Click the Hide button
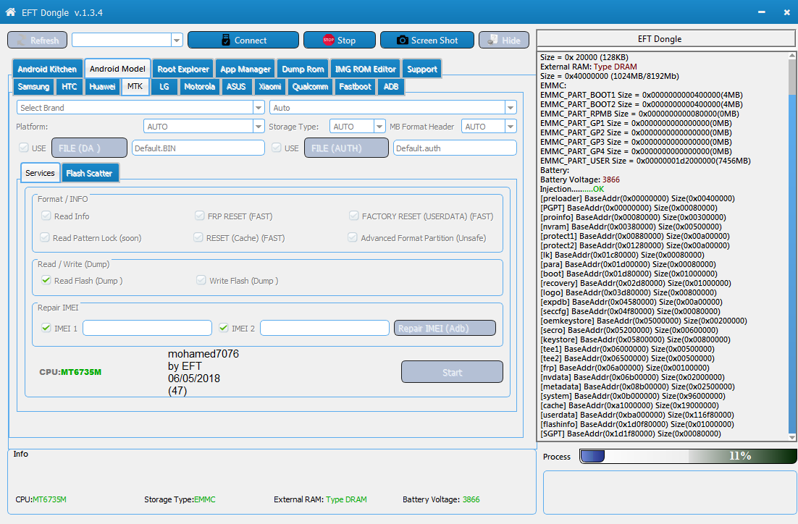This screenshot has height=524, width=798. [x=504, y=41]
